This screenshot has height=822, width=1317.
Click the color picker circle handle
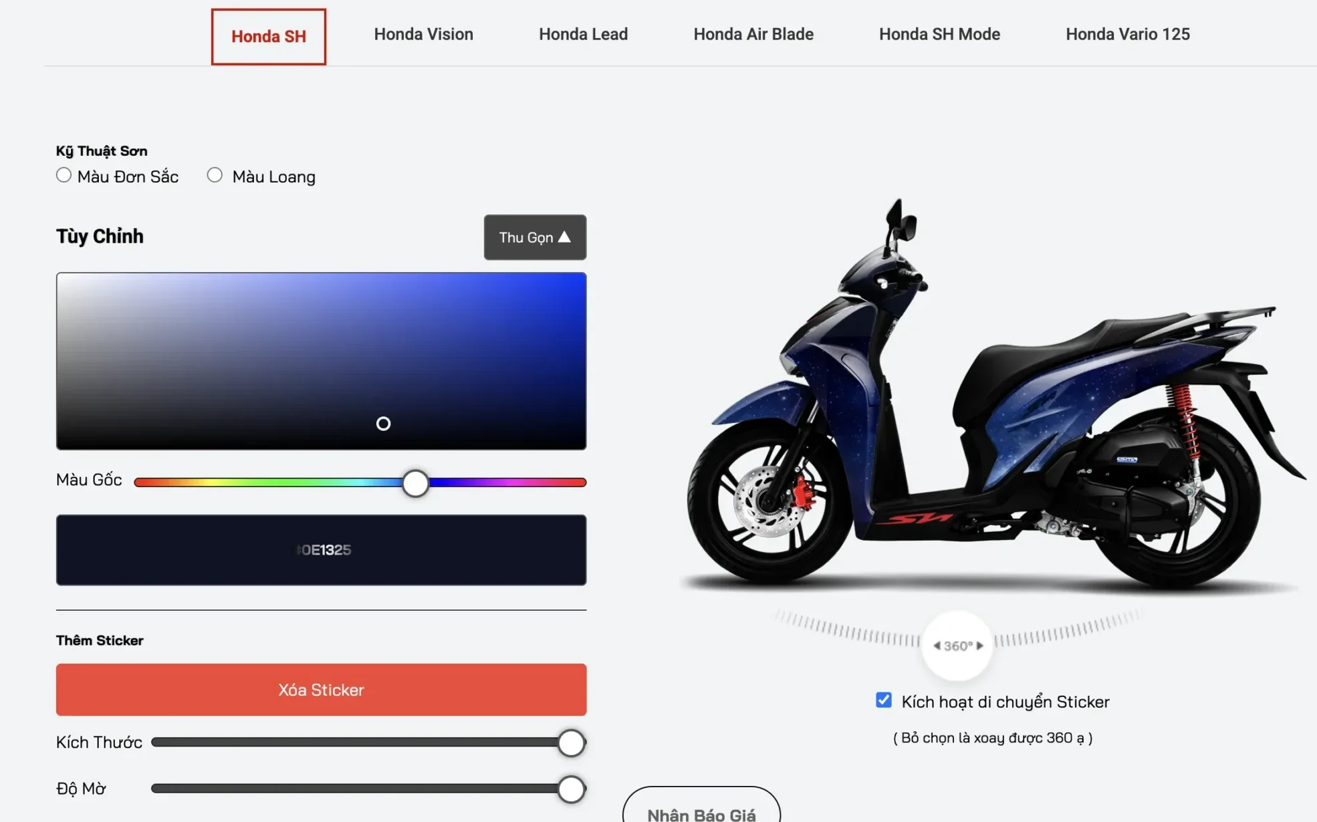point(383,424)
